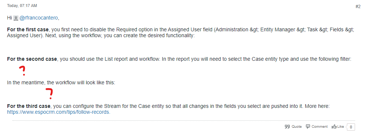Open the espocrm.com follow-records tips link
The image size is (365, 134).
pyautogui.click(x=59, y=112)
